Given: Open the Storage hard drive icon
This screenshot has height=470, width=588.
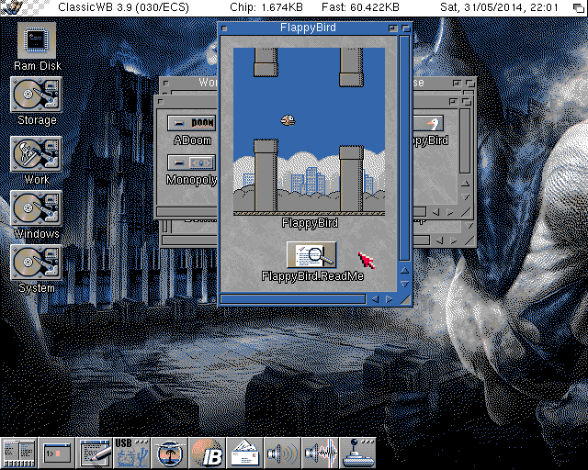Looking at the screenshot, I should [36, 95].
